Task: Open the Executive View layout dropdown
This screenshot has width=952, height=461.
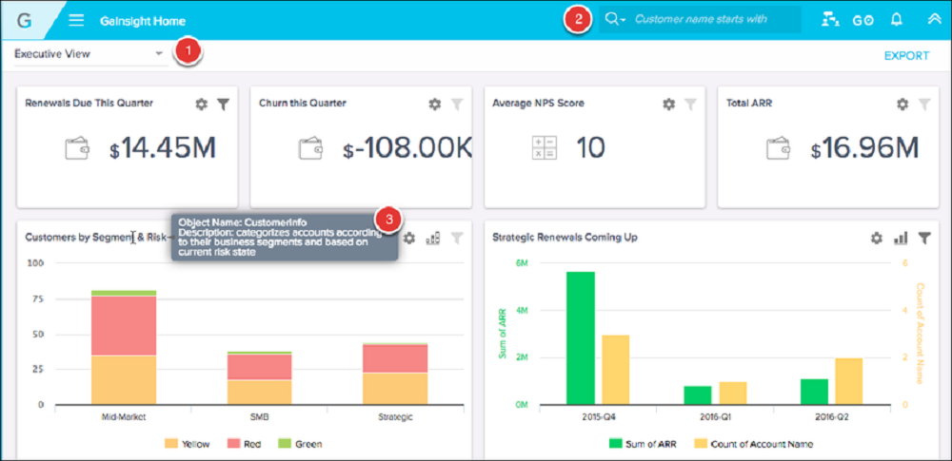Action: 89,54
